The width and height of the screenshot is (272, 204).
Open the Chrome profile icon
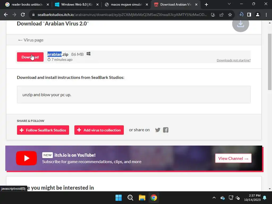coord(258,15)
